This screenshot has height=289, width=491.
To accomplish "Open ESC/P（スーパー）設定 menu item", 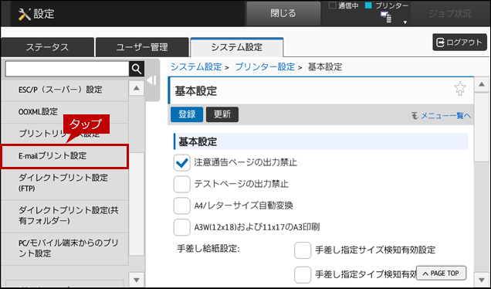I will 65,90.
